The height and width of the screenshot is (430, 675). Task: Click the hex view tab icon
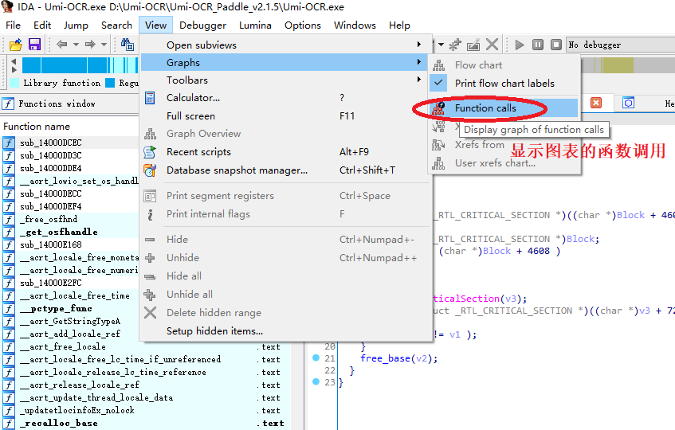click(x=628, y=103)
